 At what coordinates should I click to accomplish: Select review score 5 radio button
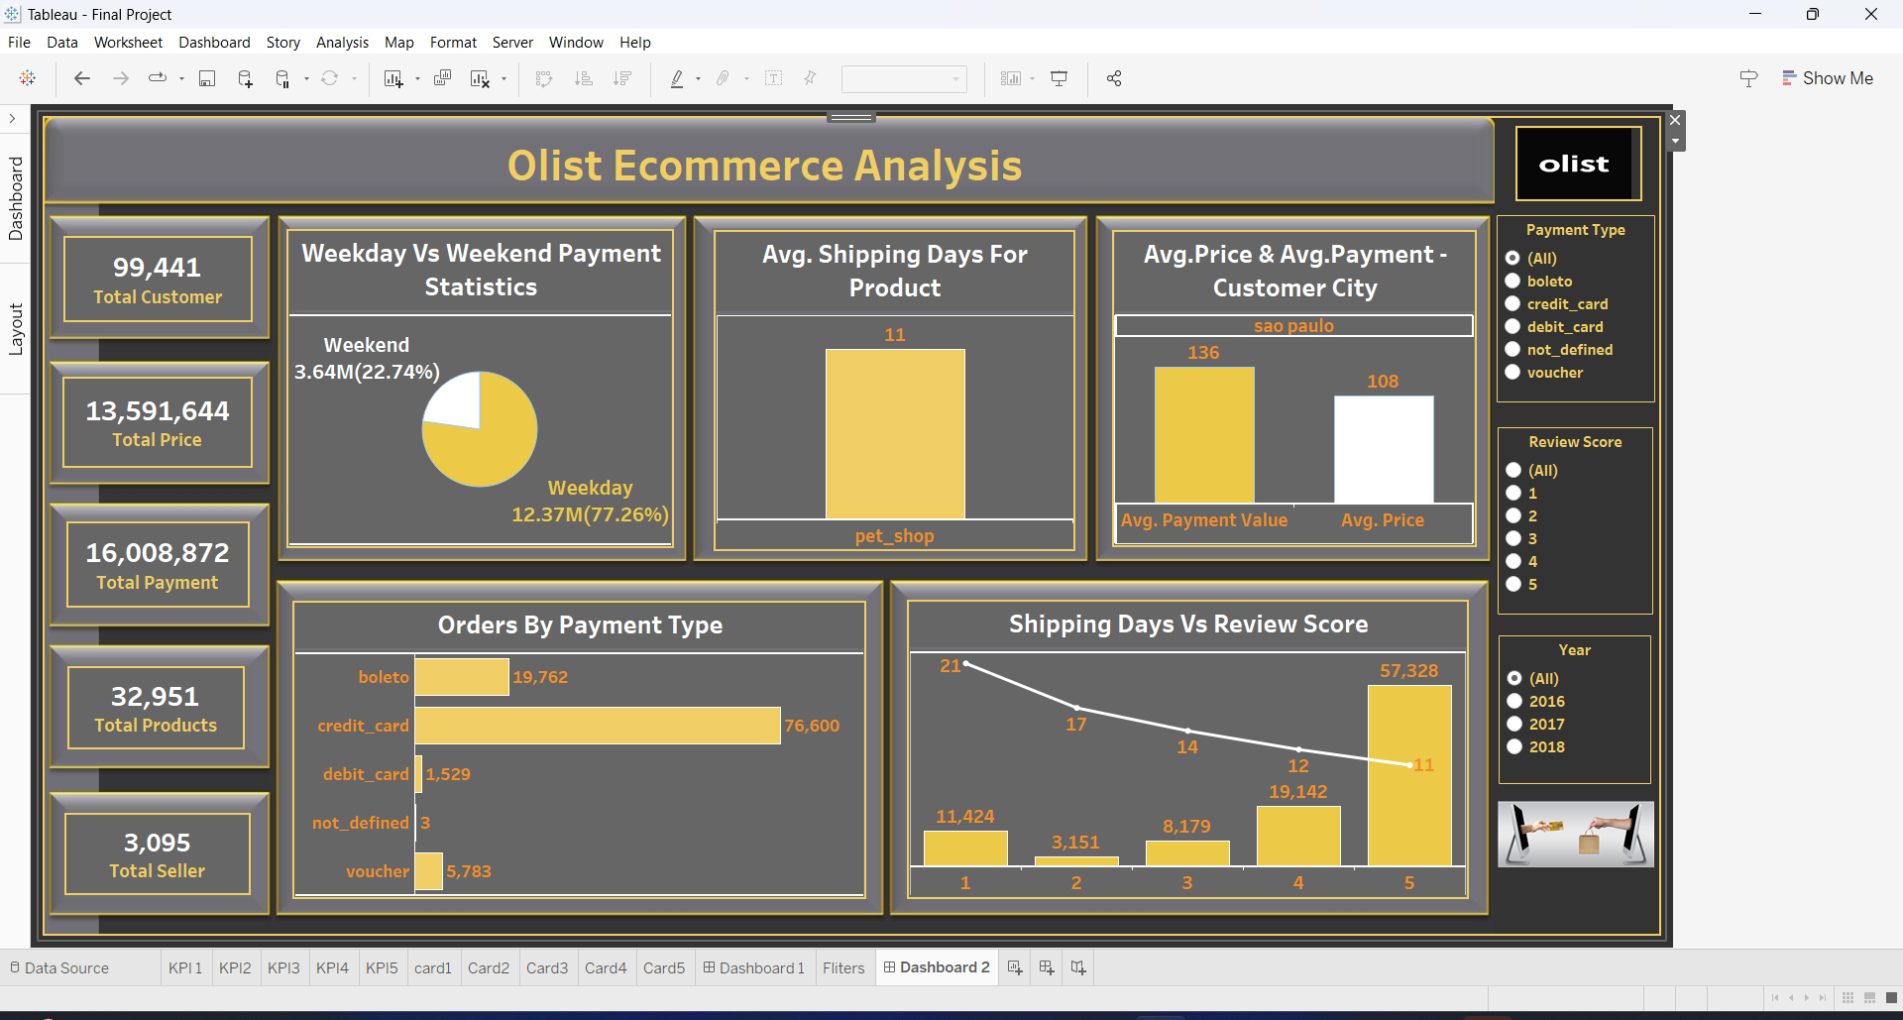pos(1513,585)
